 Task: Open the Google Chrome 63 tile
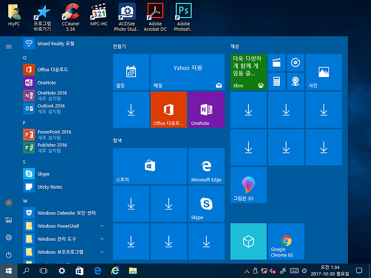click(x=286, y=241)
